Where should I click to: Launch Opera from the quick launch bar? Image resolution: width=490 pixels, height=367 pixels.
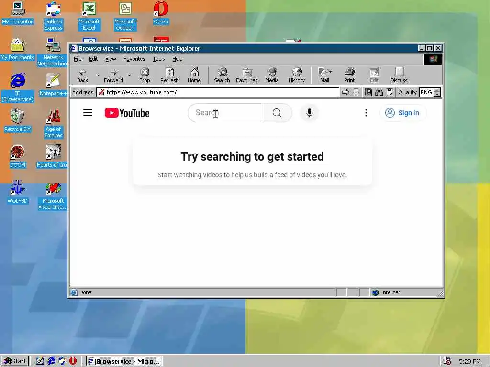(x=73, y=361)
